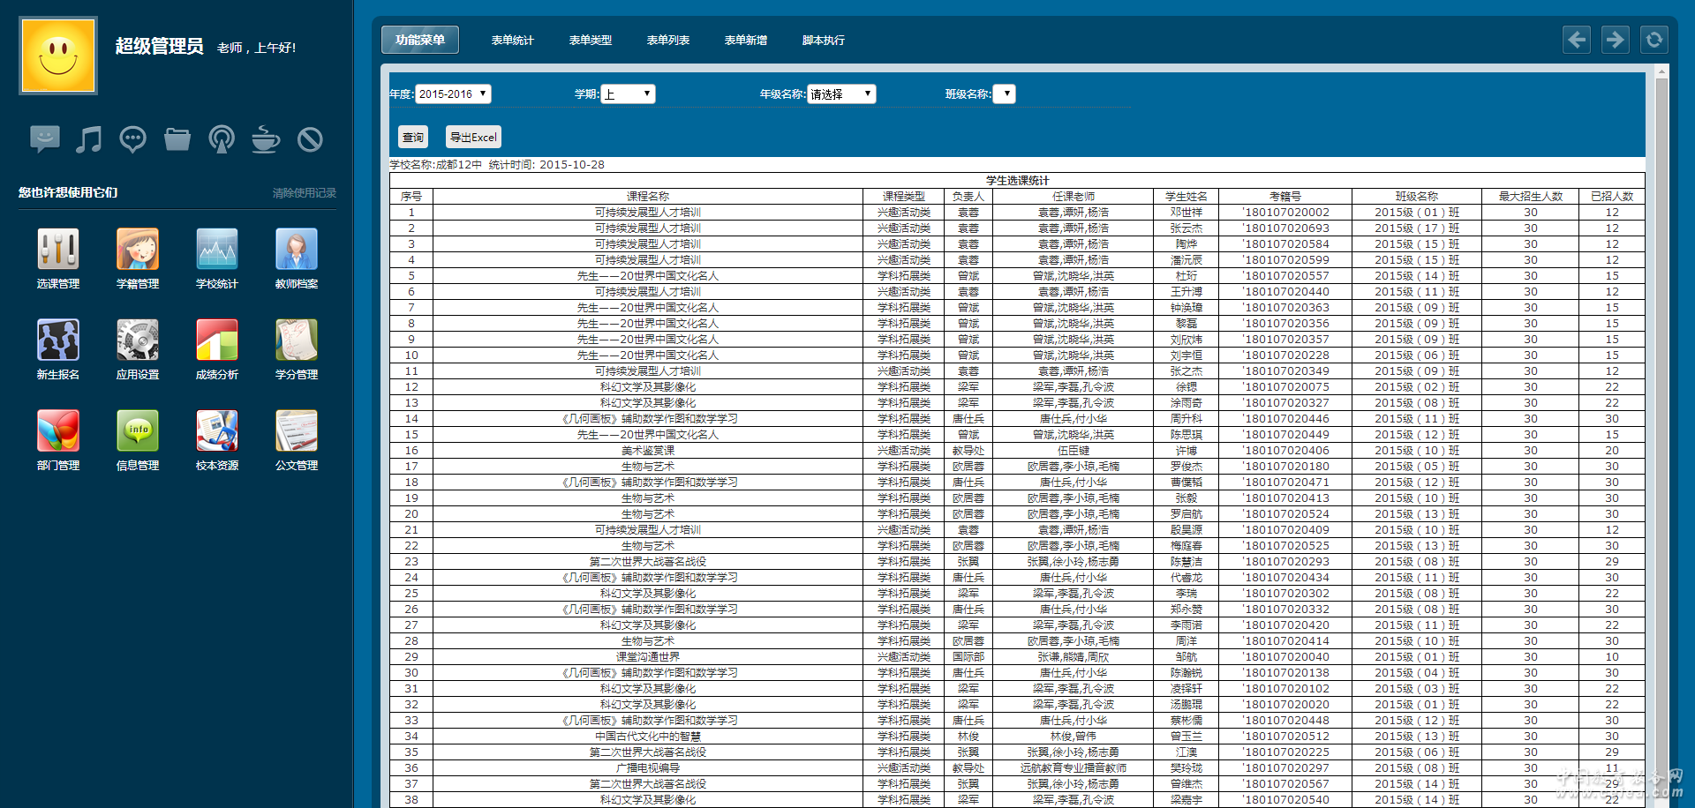Go back using the left arrow button
Image resolution: width=1695 pixels, height=808 pixels.
coord(1577,40)
